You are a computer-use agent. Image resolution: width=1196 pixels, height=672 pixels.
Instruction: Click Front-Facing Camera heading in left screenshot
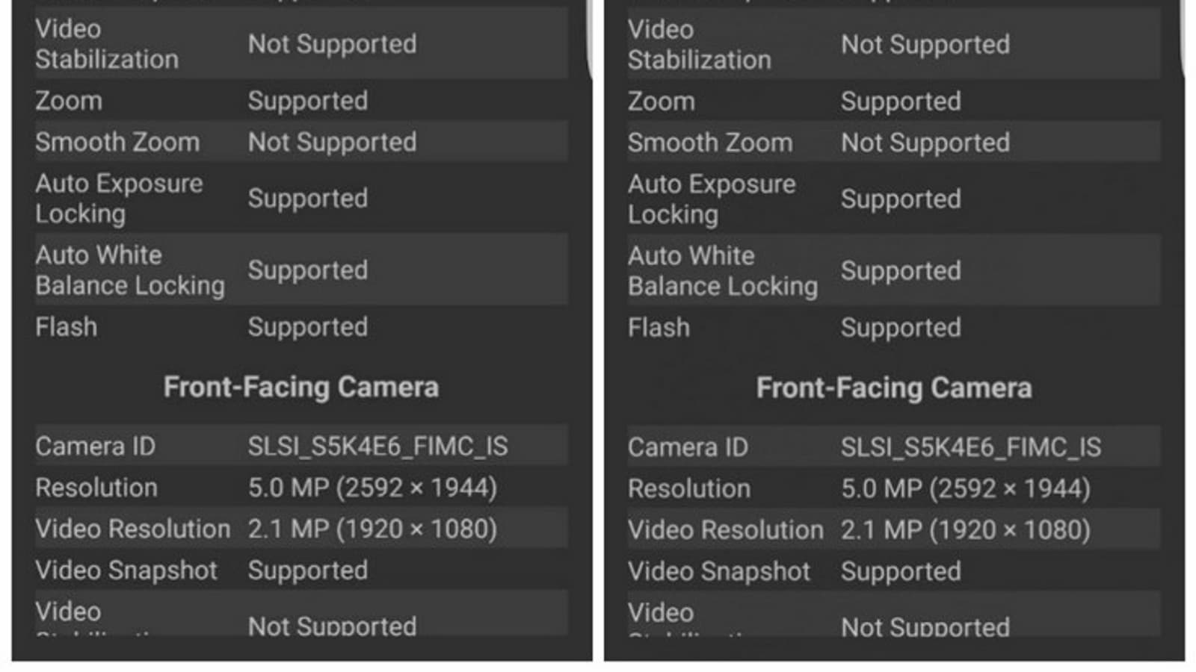click(x=301, y=387)
